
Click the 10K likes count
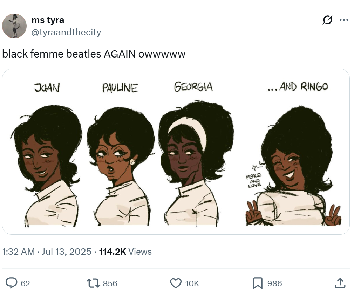point(192,283)
